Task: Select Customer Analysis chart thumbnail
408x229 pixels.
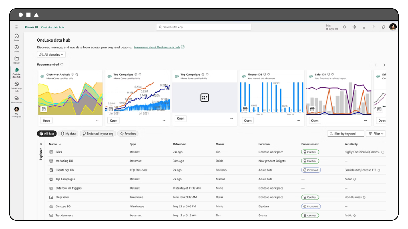Action: coord(70,98)
